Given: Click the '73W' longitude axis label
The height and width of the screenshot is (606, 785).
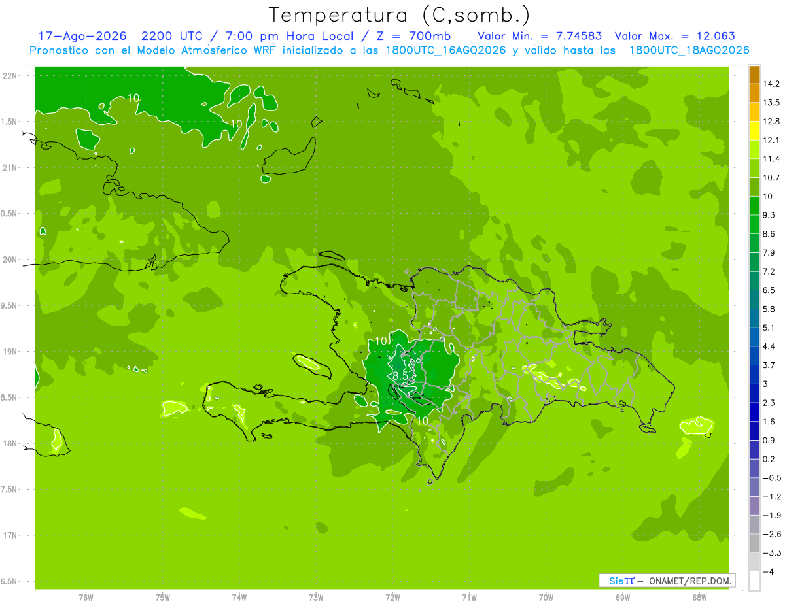Looking at the screenshot, I should pyautogui.click(x=316, y=598).
